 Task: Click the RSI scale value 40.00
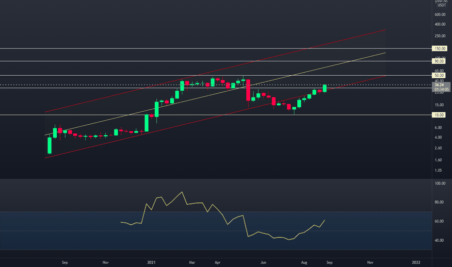439,240
